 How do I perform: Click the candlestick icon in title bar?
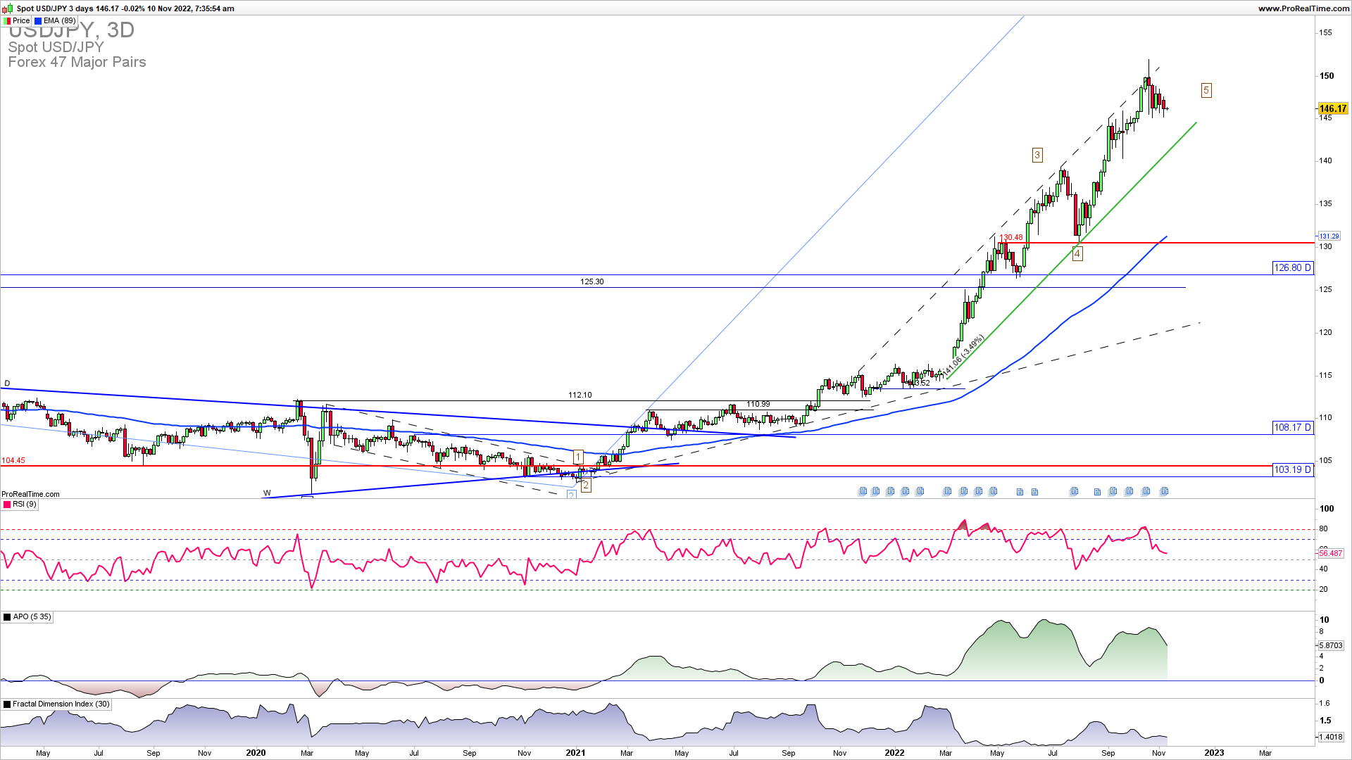point(9,8)
